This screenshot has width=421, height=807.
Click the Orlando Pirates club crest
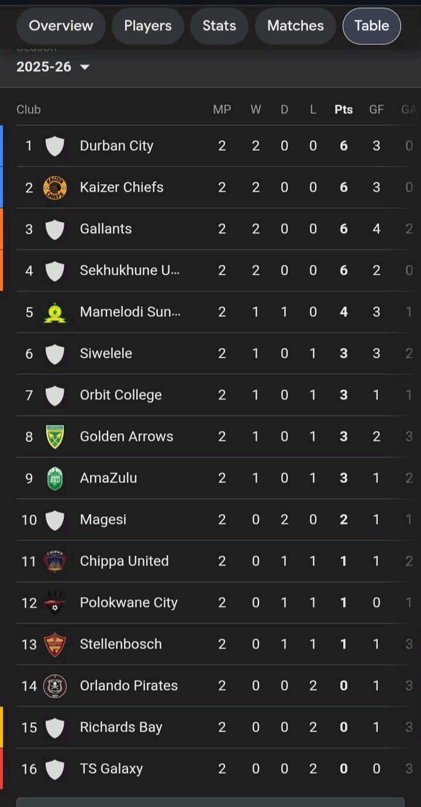coord(55,686)
